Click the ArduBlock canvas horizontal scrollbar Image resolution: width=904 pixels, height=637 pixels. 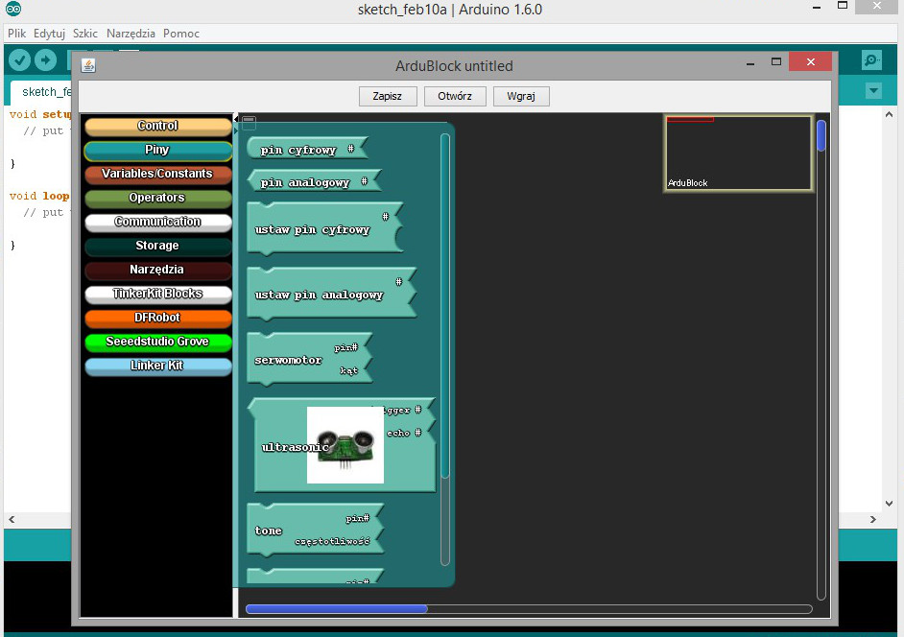529,609
